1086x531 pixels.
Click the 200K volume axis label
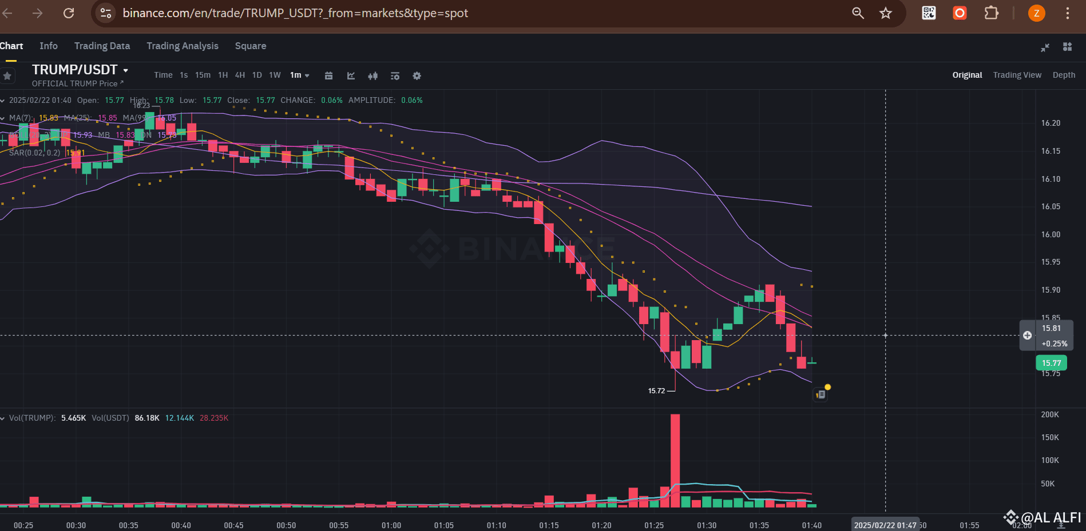(x=1050, y=415)
